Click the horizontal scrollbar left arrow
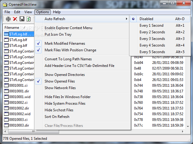The height and width of the screenshot is (144, 193). (5, 131)
